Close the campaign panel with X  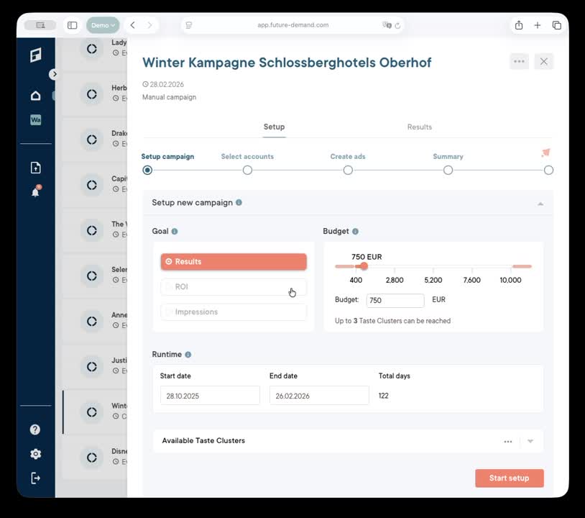tap(543, 61)
